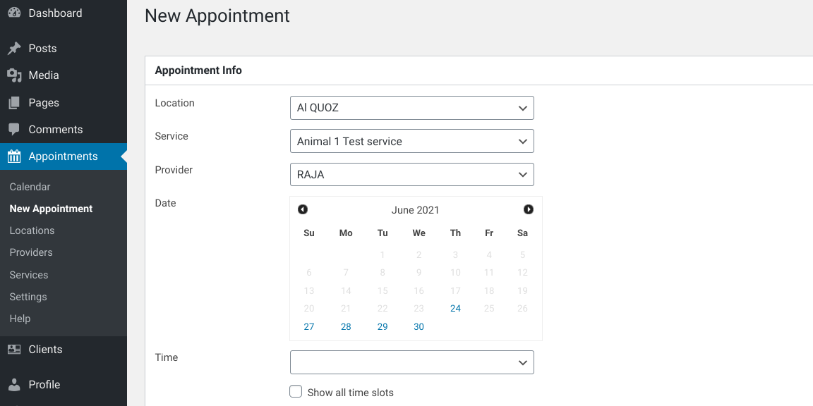Open the Settings submenu item
813x406 pixels.
(x=28, y=296)
